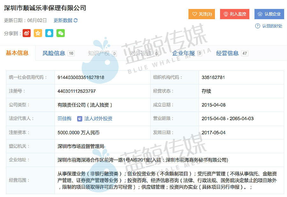Switch to the 经营信息 tab
The height and width of the screenshot is (197, 287).
coord(227,53)
